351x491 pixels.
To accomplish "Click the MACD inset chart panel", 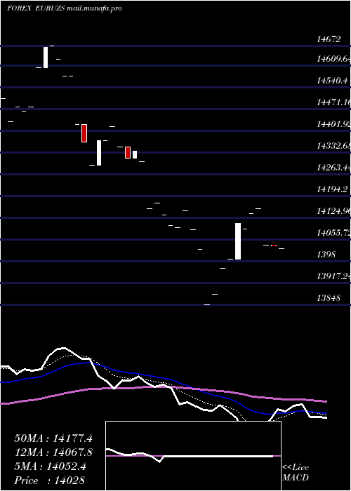I will click(x=193, y=456).
